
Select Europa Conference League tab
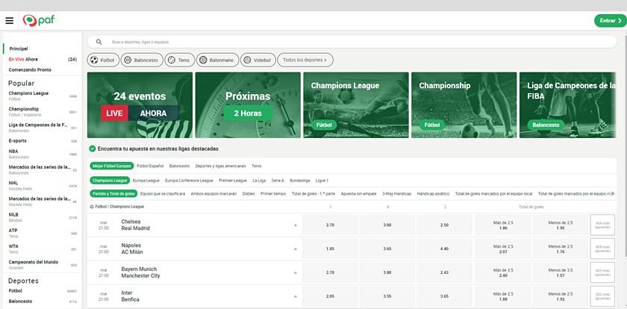(189, 181)
